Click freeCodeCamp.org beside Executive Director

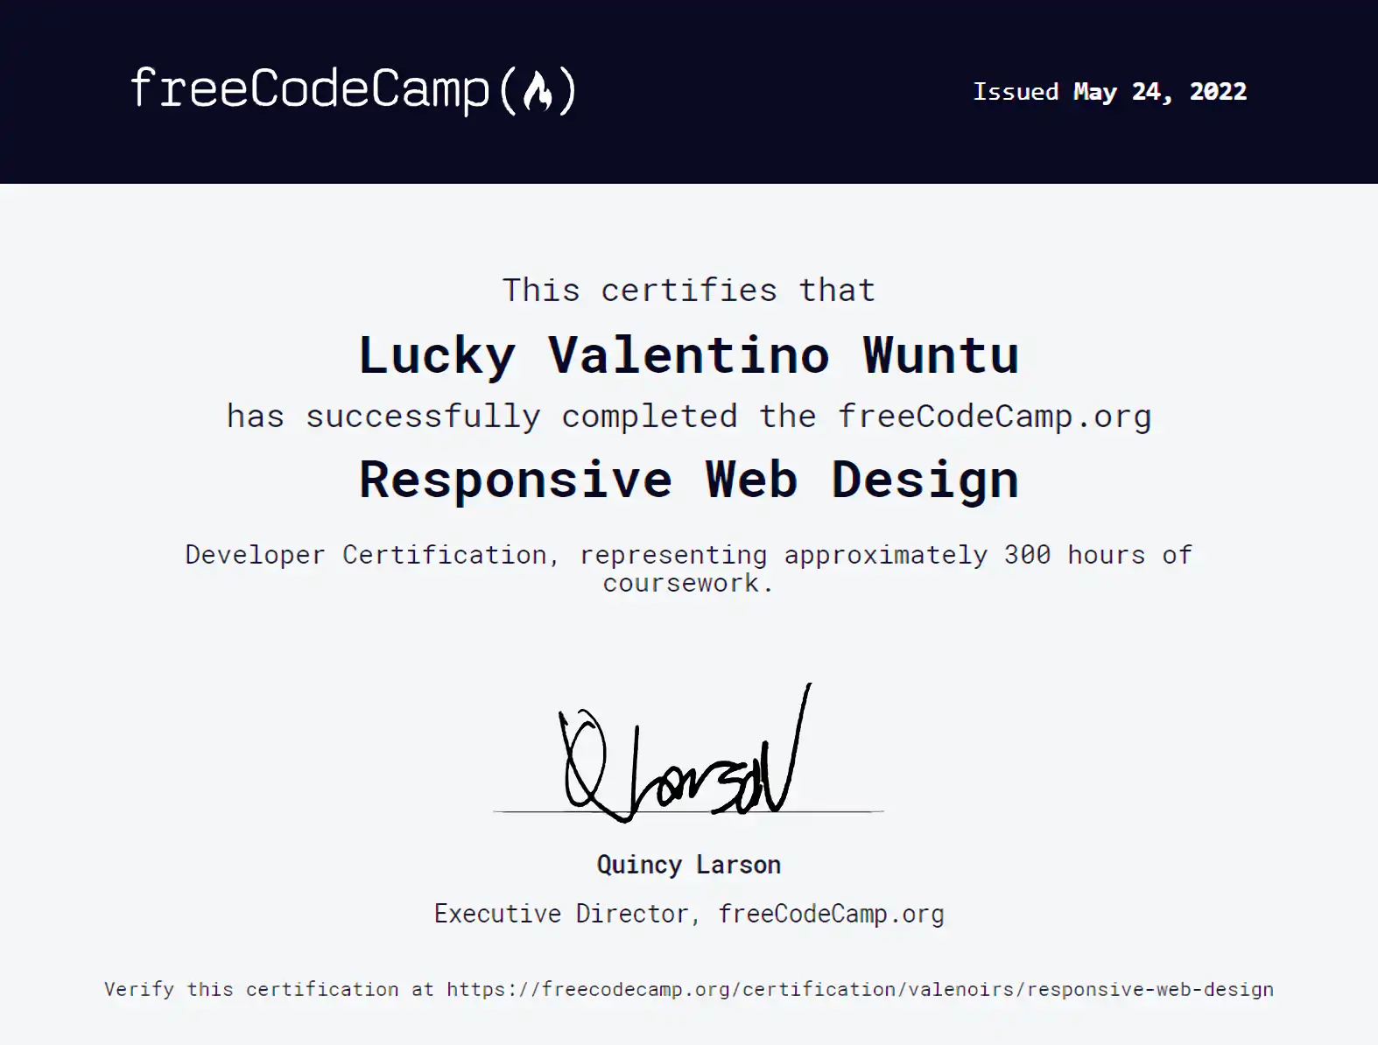pyautogui.click(x=831, y=914)
